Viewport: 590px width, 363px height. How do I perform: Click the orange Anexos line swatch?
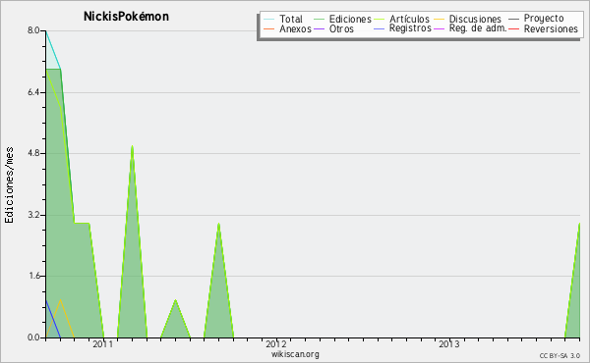coord(269,29)
